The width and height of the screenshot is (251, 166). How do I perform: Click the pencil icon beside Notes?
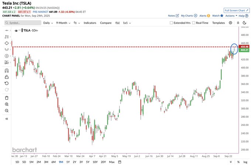(x=178, y=15)
